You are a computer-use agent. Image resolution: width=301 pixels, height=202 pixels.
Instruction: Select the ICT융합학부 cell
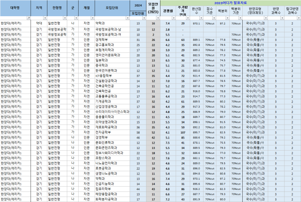tap(112, 76)
